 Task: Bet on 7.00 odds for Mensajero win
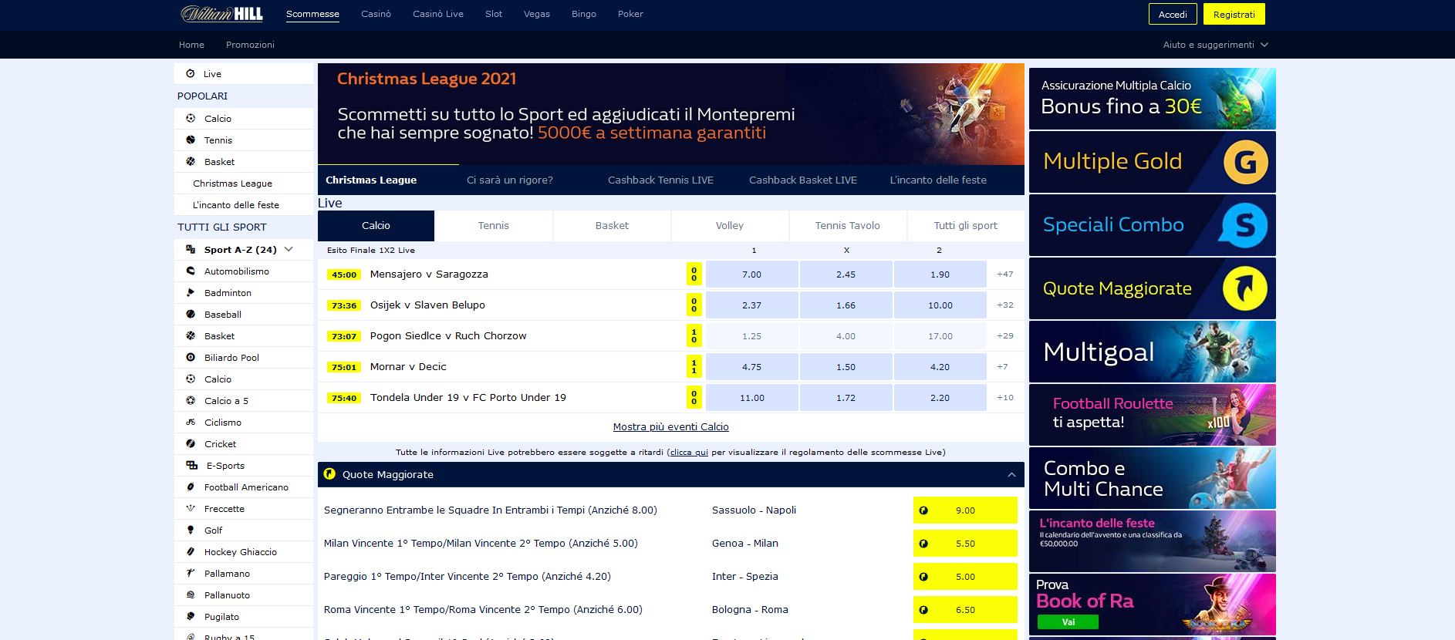tap(751, 274)
